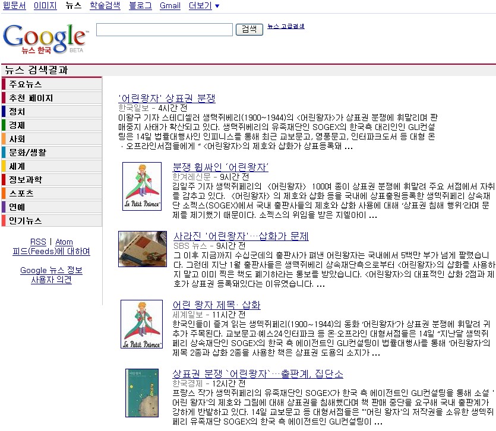Screen dimensions: 496x431
Task: Open the RSS feed link
Action: coord(38,242)
